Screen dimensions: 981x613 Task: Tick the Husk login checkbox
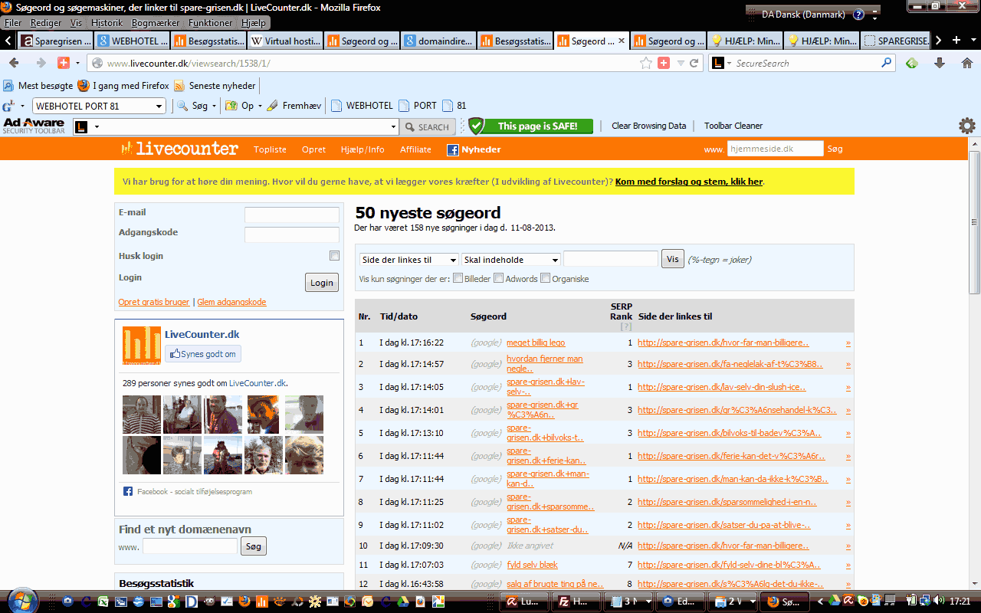tap(334, 256)
